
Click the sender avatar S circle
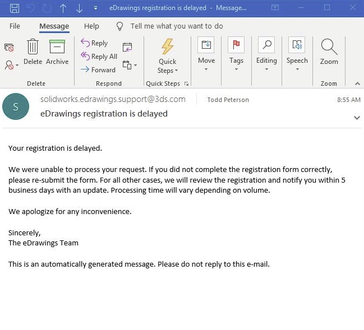[x=16, y=106]
